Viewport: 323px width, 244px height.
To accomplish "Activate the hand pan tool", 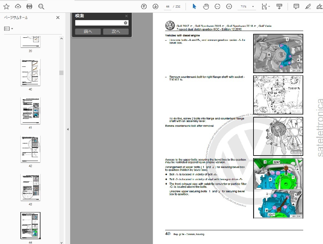I will coord(206,7).
